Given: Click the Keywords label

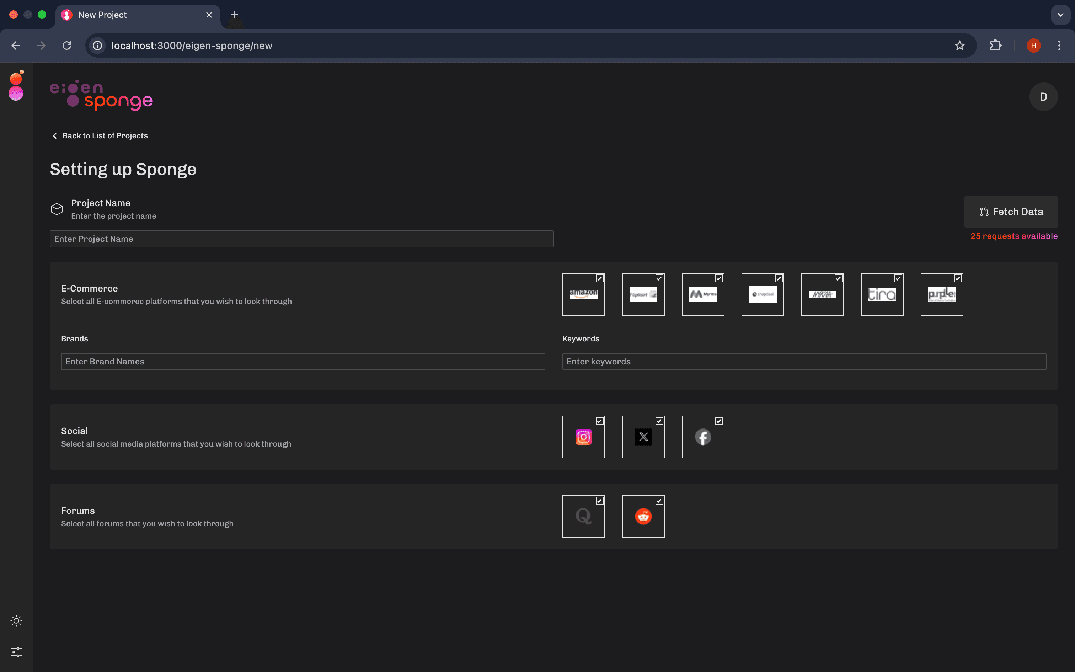Looking at the screenshot, I should [x=581, y=338].
